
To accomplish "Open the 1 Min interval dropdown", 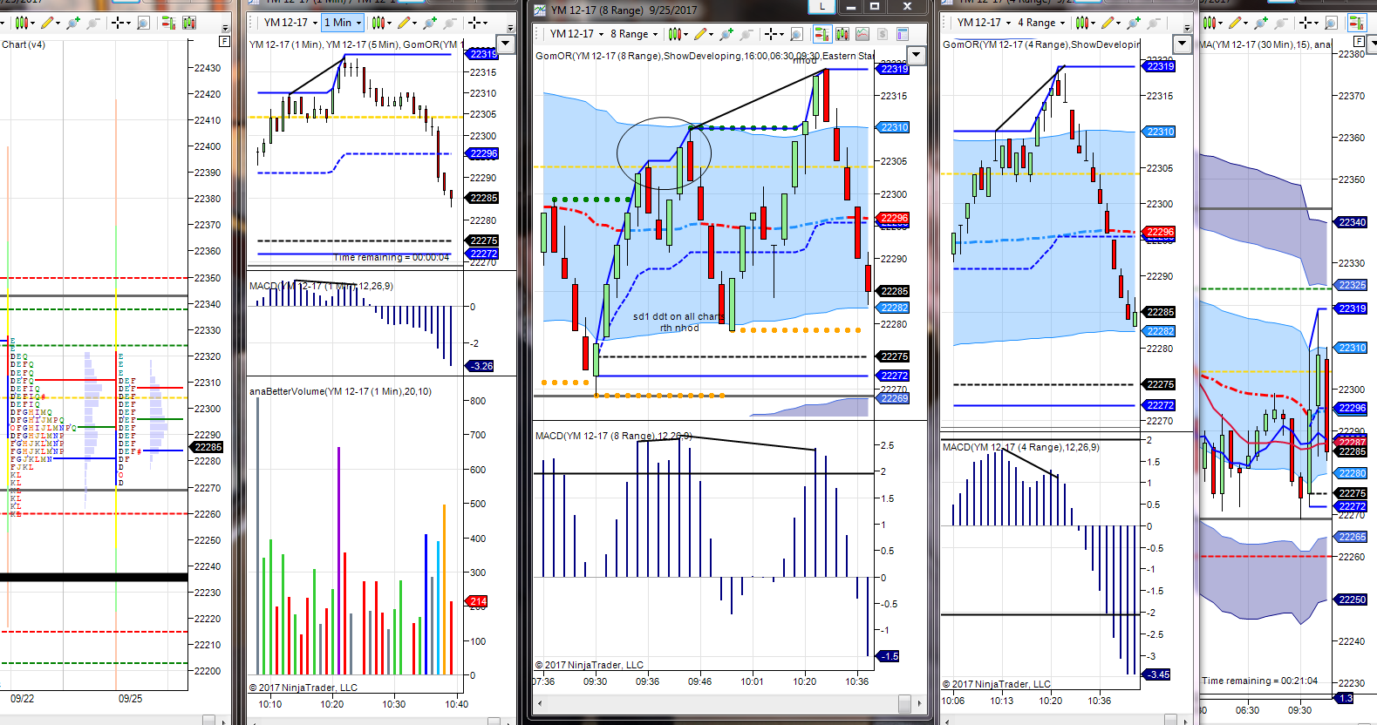I will click(343, 23).
